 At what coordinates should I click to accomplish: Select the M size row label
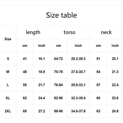point(8,72)
